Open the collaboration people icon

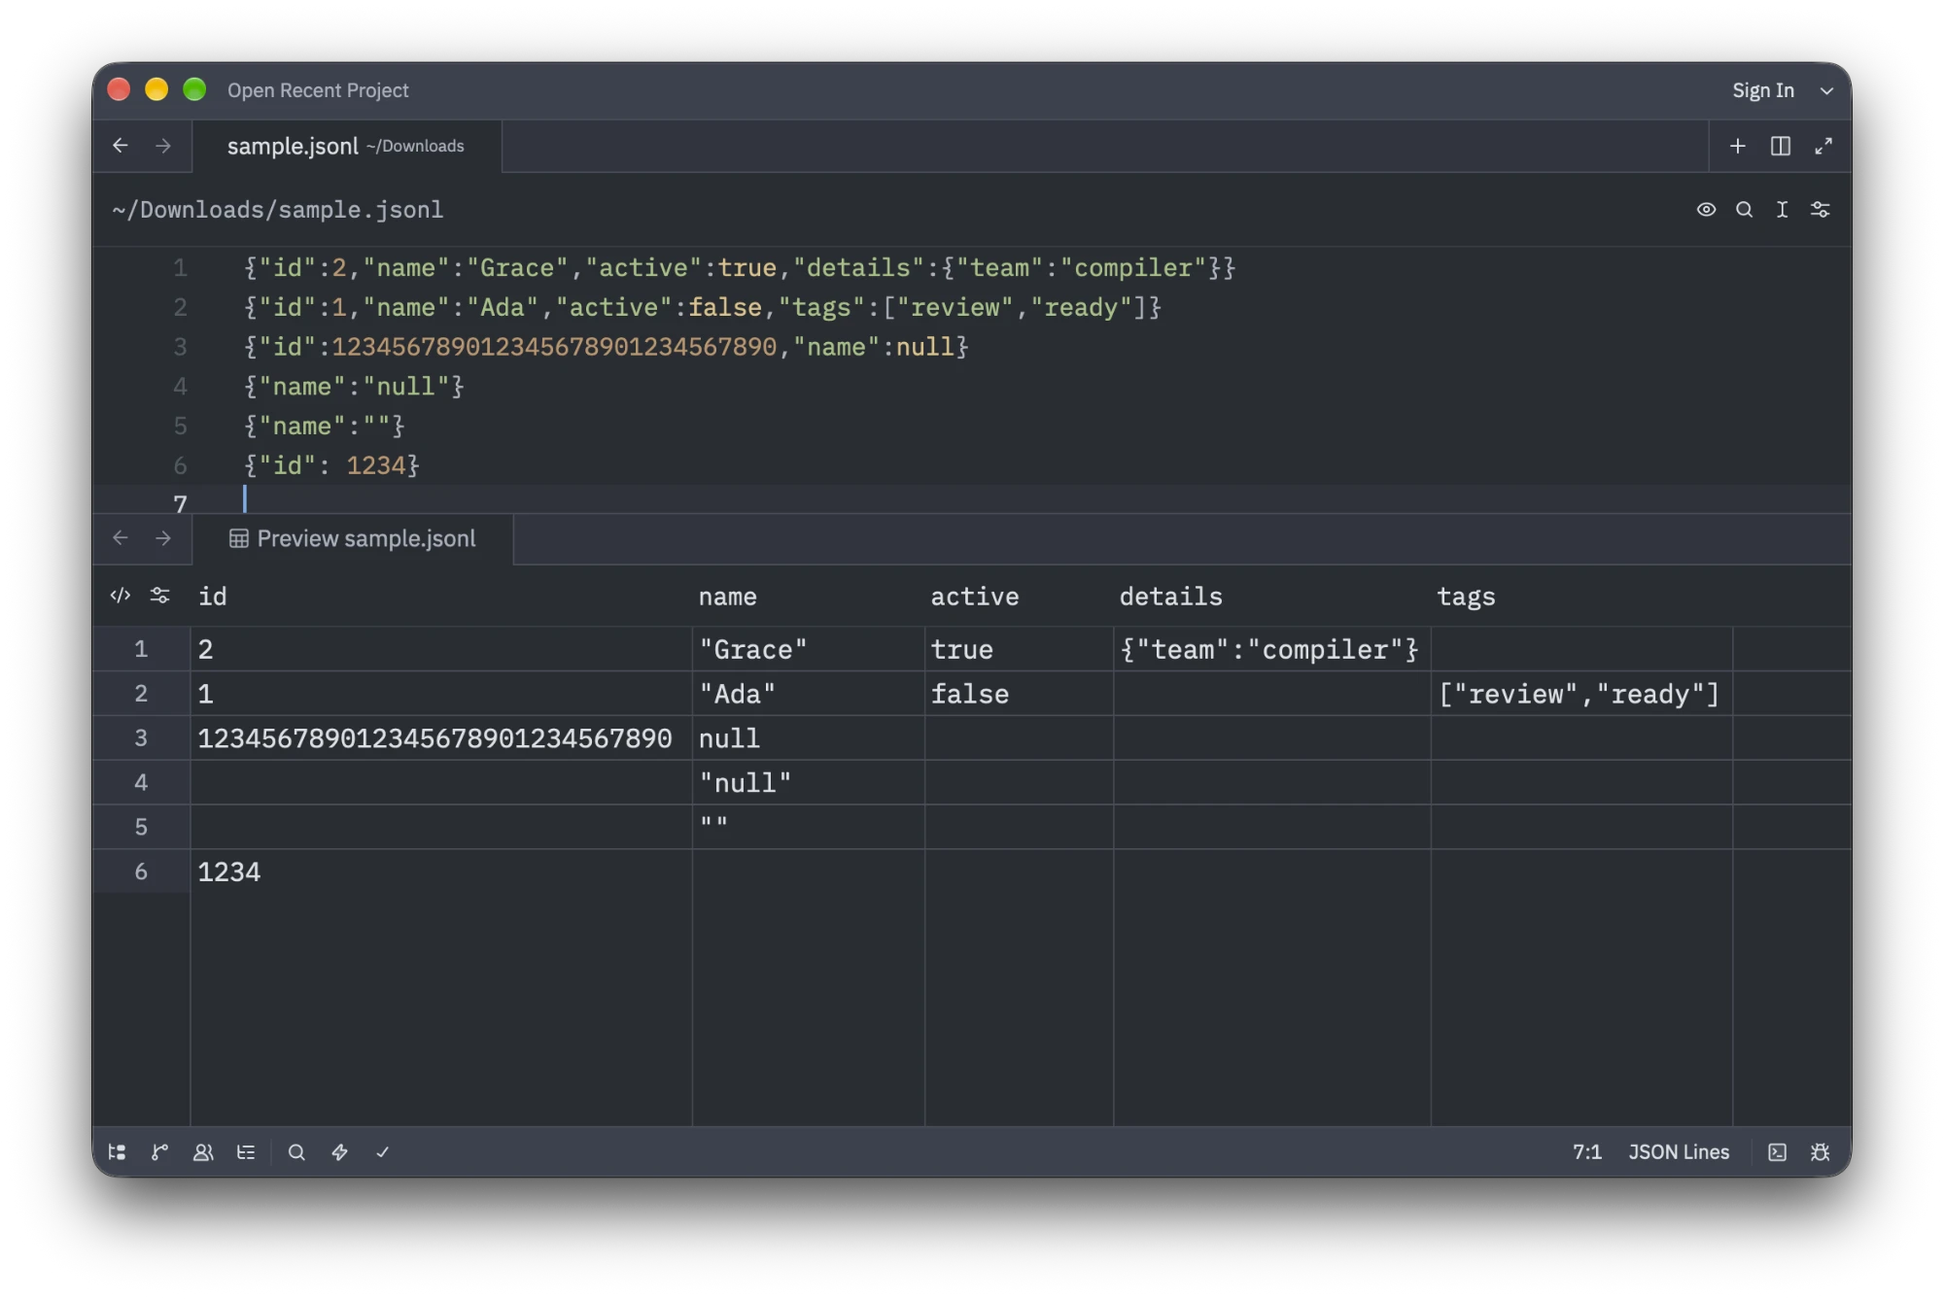pyautogui.click(x=203, y=1152)
